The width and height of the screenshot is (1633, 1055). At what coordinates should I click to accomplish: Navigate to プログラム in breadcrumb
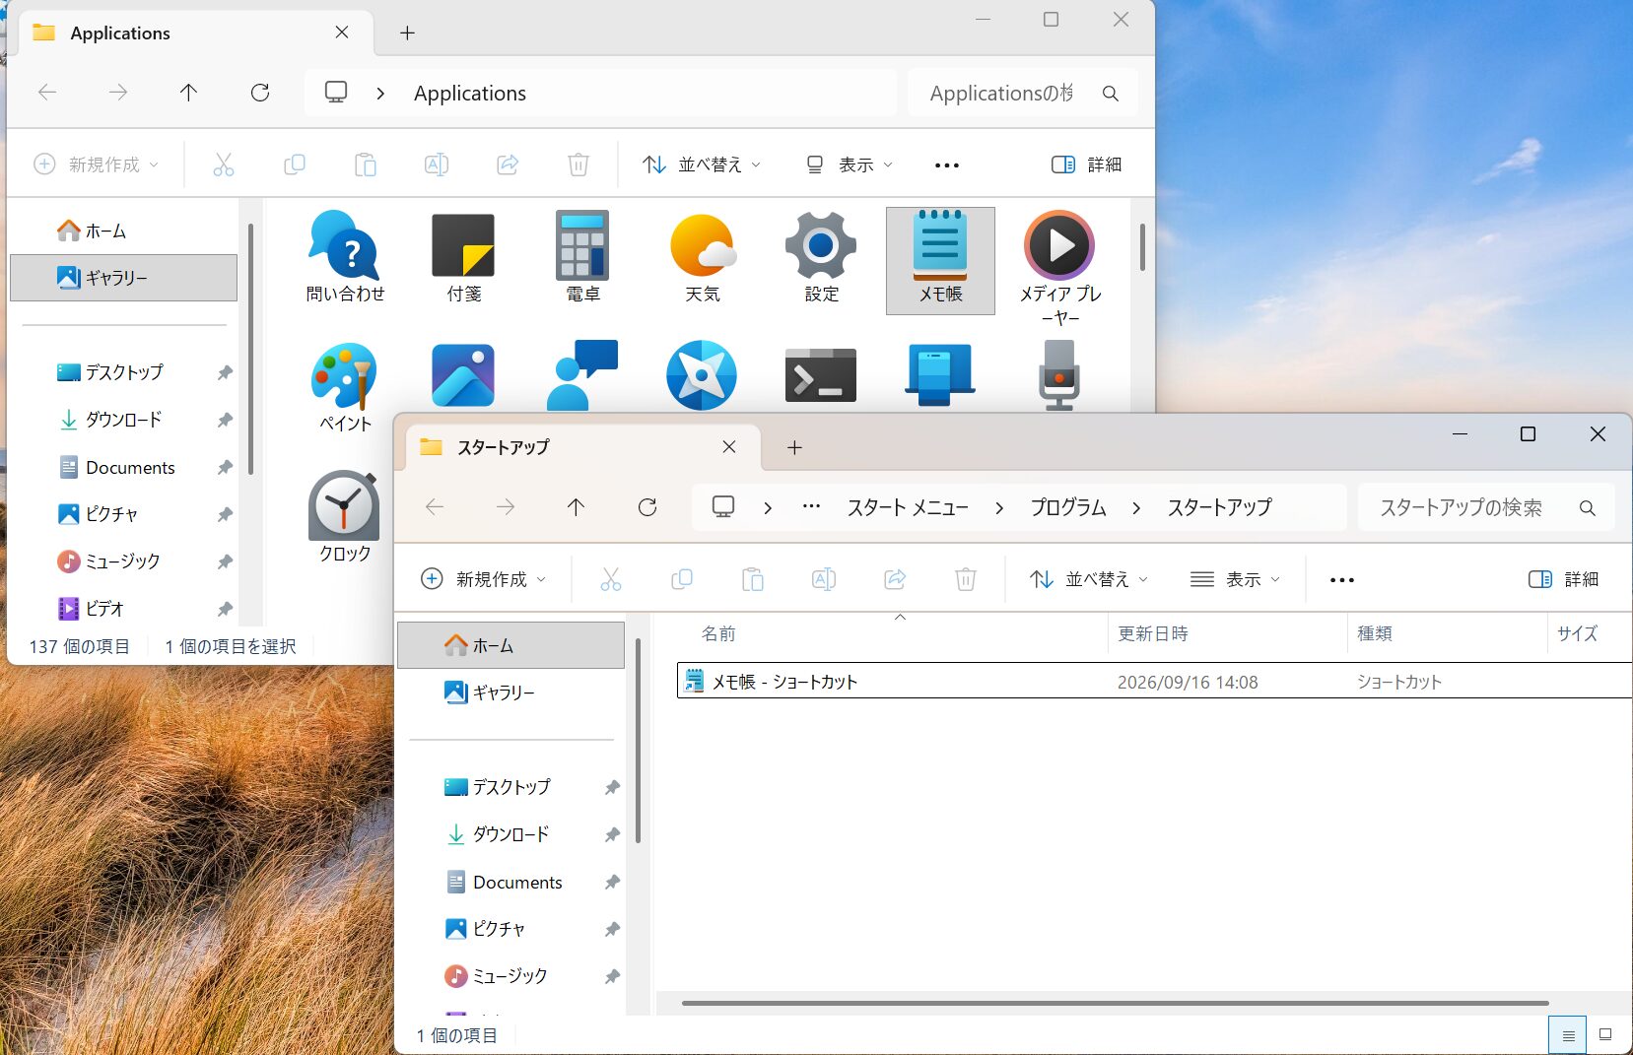tap(1068, 507)
